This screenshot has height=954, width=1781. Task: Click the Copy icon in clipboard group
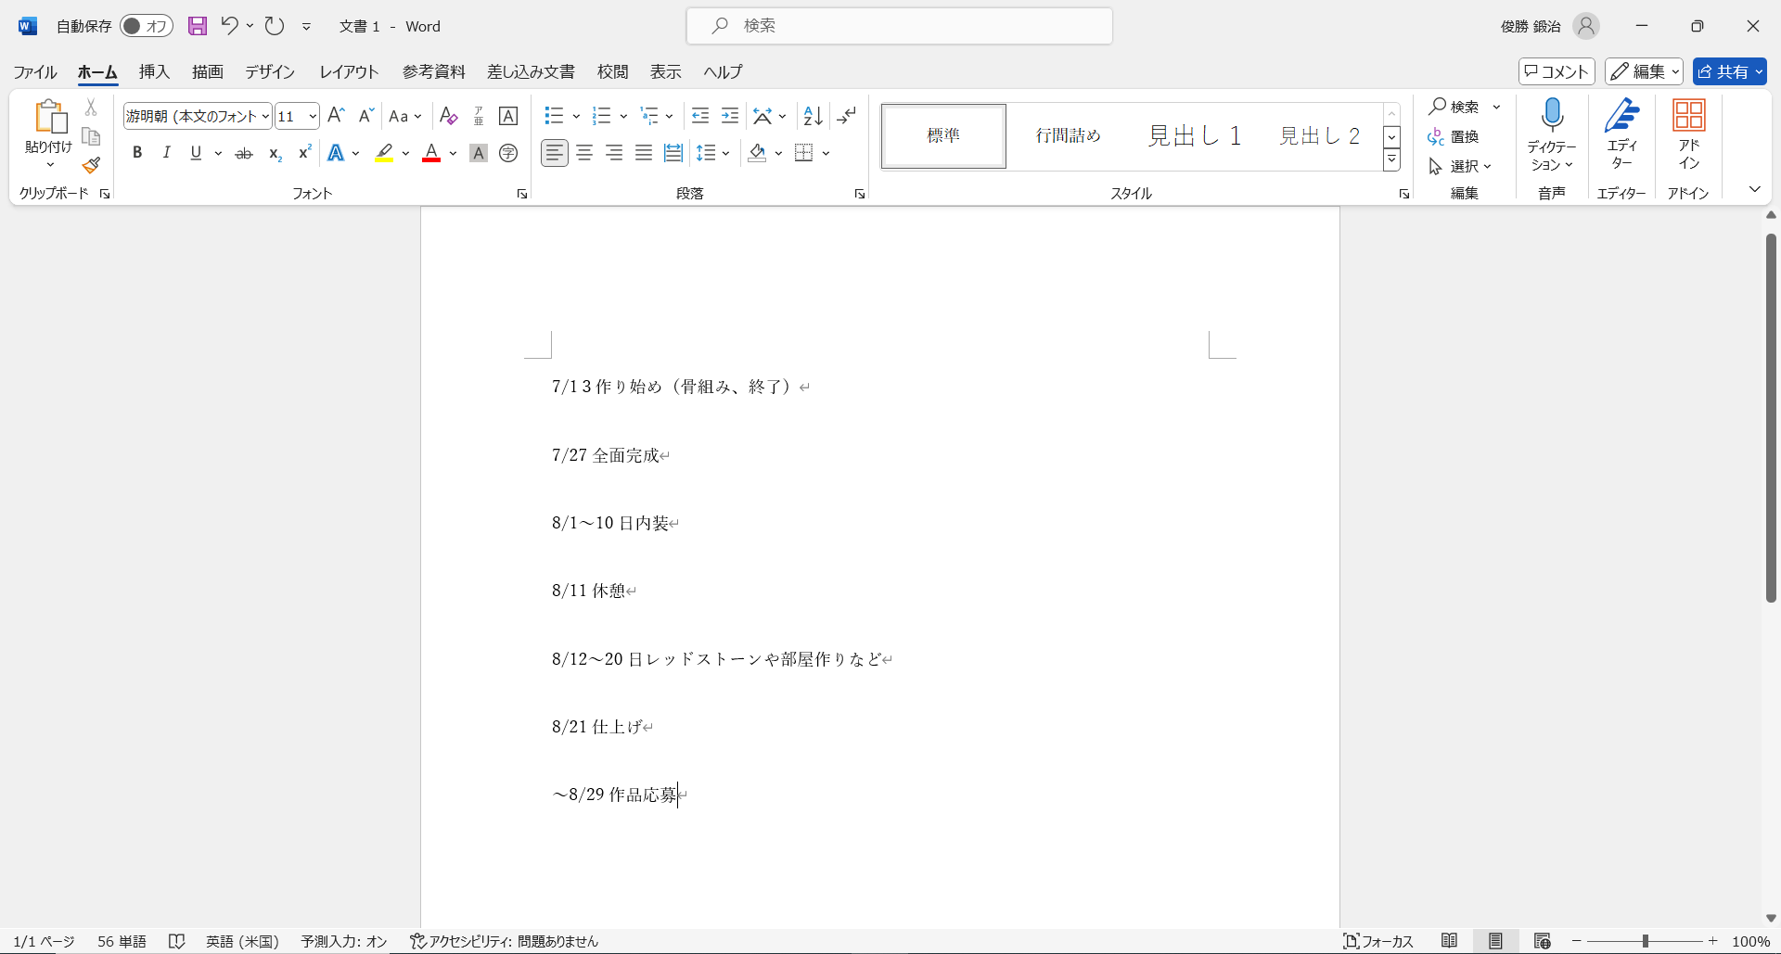pyautogui.click(x=91, y=137)
